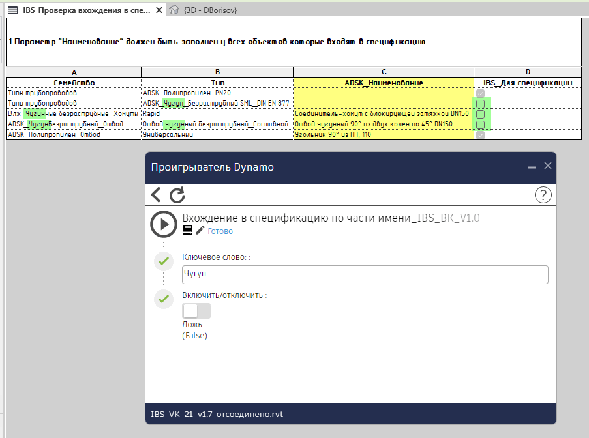Tick checkbox for ADSK_Чугун_Безраструбный SML row
Viewport: 589px width, 438px height.
tap(481, 104)
